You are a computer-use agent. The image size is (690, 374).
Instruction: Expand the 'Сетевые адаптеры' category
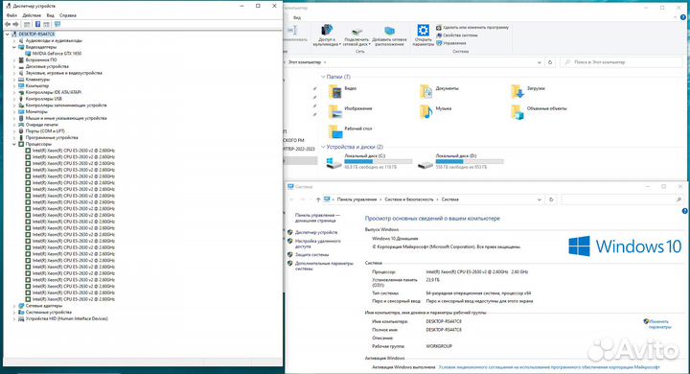click(x=14, y=306)
